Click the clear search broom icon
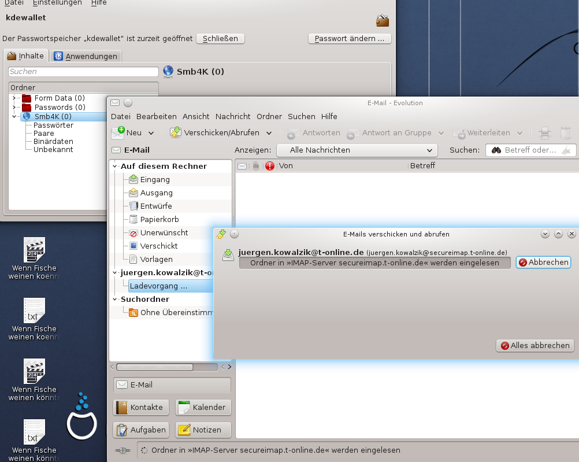This screenshot has height=462, width=579. pos(566,150)
